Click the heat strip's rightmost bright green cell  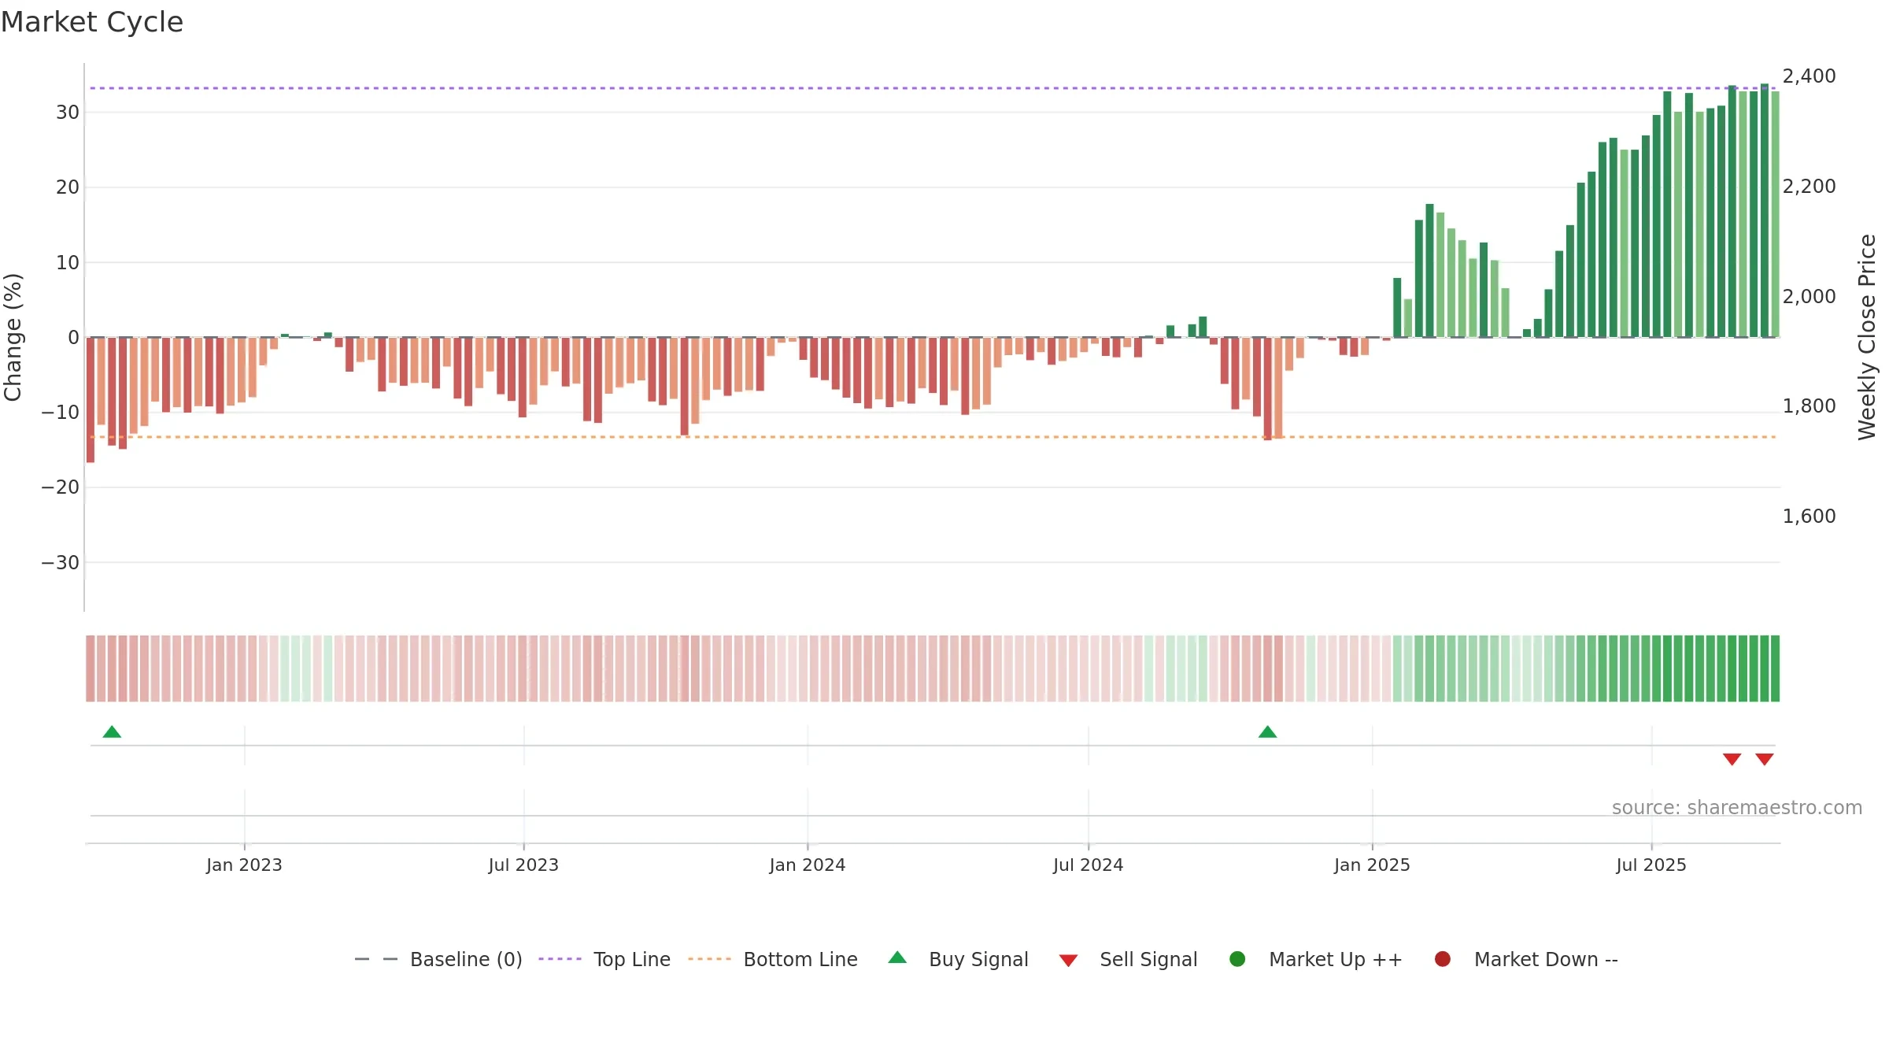1775,669
